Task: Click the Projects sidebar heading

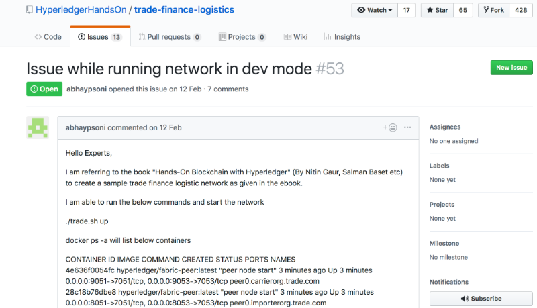Action: (x=442, y=204)
